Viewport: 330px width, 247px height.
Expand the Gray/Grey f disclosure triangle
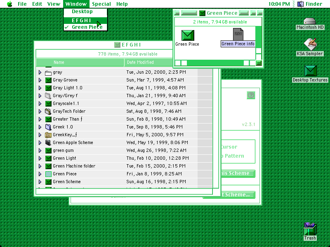point(40,96)
